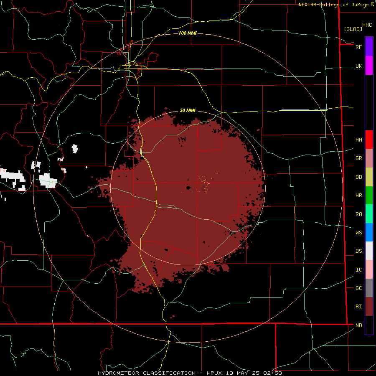Click the HA red legend swatch
The width and height of the screenshot is (376, 376).
(369, 140)
